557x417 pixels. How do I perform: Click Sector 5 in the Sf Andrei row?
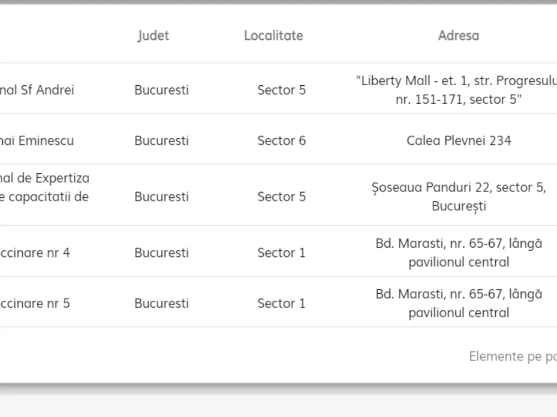(x=281, y=90)
